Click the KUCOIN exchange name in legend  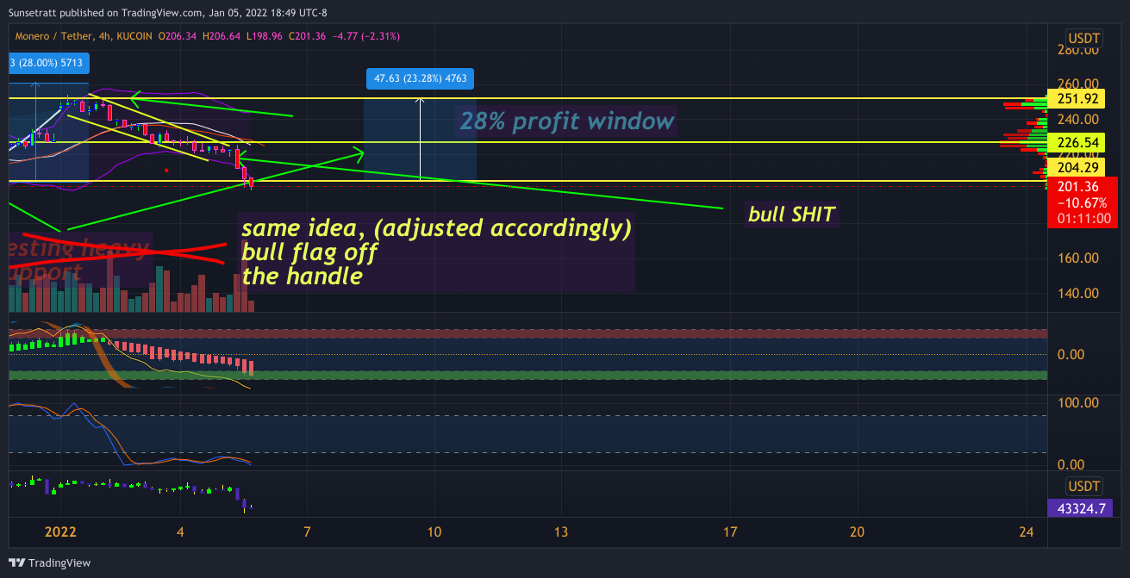click(134, 36)
